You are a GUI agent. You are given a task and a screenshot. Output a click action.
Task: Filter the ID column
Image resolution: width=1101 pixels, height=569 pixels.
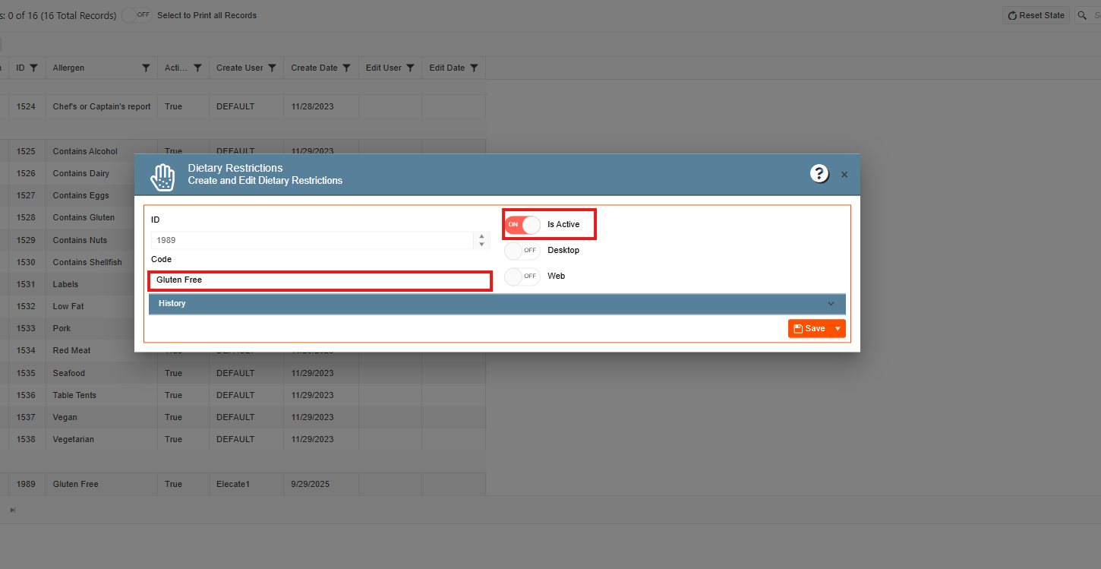coord(33,68)
